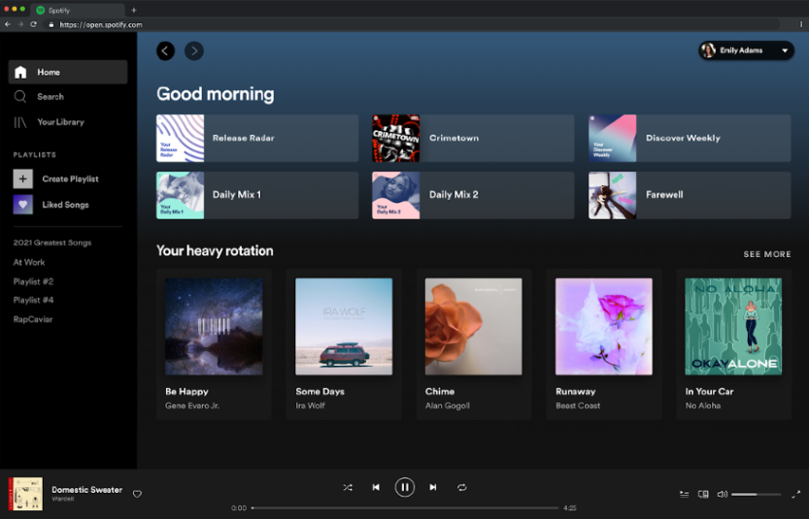Click the volume slider
The height and width of the screenshot is (519, 809).
click(756, 494)
